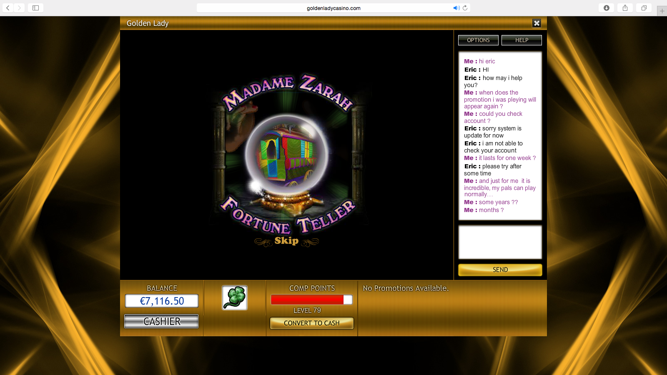Click CONVERT TO CASH button
Viewport: 667px width, 375px height.
pyautogui.click(x=312, y=323)
